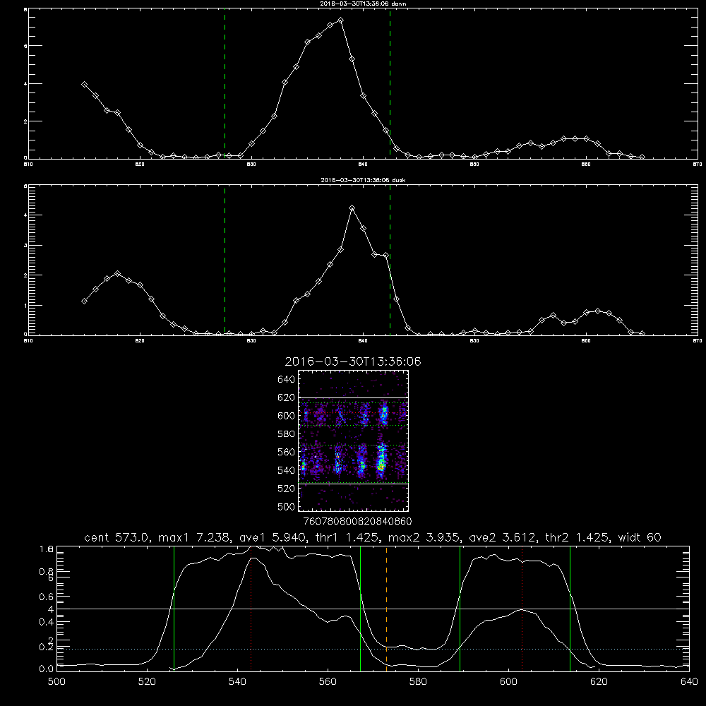Screen dimensions: 706x706
Task: Click the red dotted line near 543 in bottom plot
Action: (x=251, y=609)
